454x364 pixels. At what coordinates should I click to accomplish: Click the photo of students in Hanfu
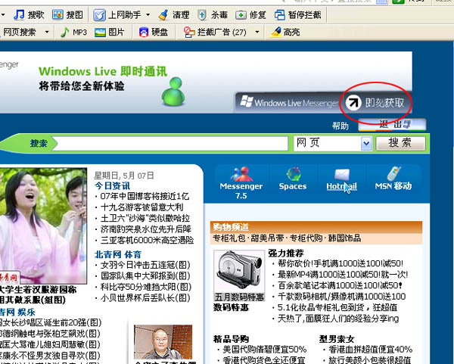(x=43, y=226)
